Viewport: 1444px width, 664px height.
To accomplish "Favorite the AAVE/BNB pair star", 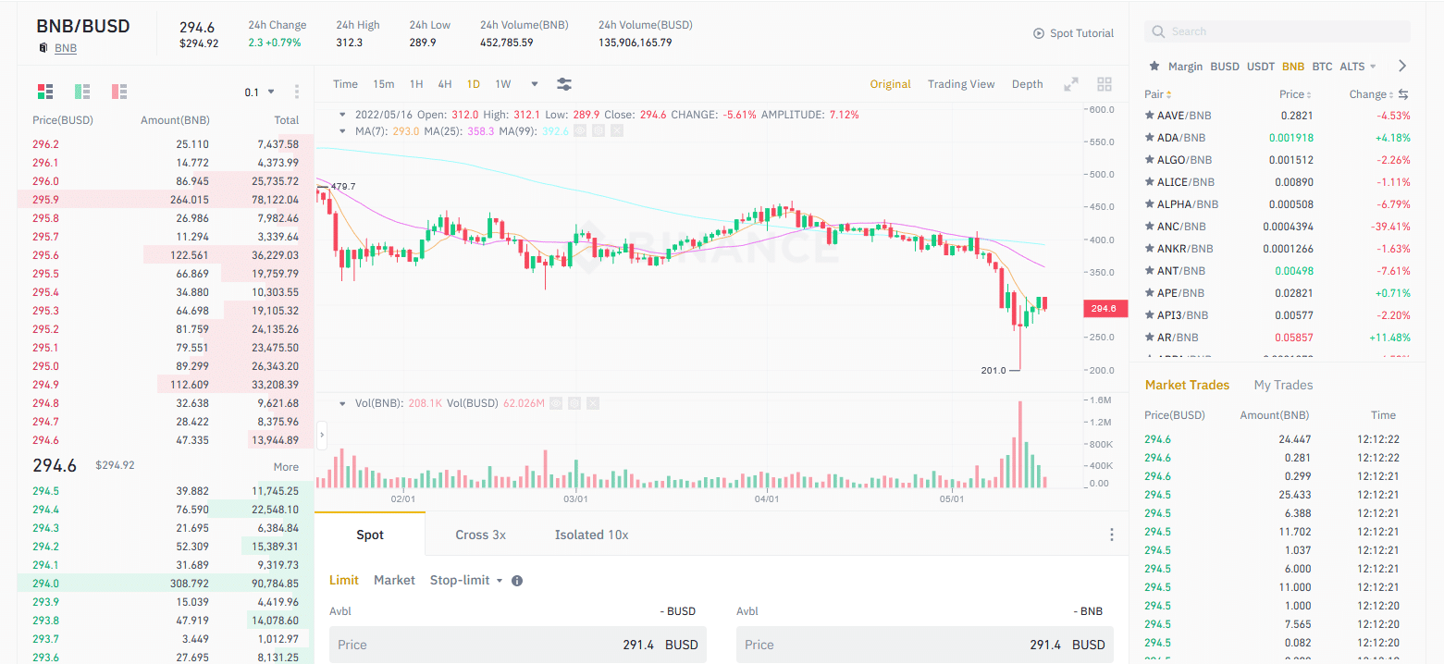I will [x=1150, y=116].
